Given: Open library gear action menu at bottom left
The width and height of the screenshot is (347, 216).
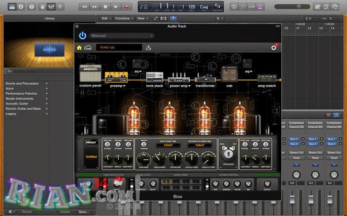Looking at the screenshot, I should tap(11, 212).
